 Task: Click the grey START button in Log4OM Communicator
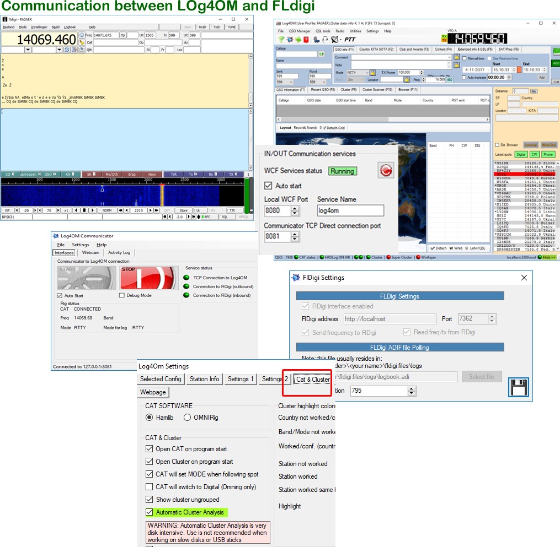87,278
